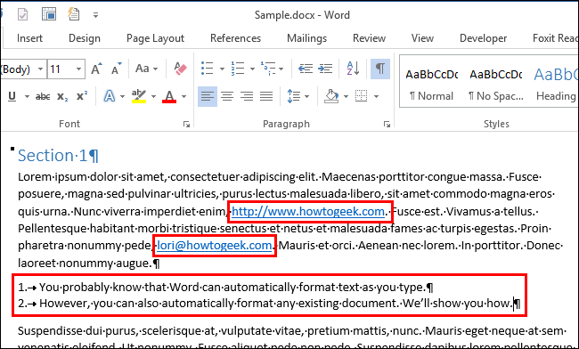The image size is (579, 349).
Task: Toggle Show/Hide paragraph marks
Action: 380,69
